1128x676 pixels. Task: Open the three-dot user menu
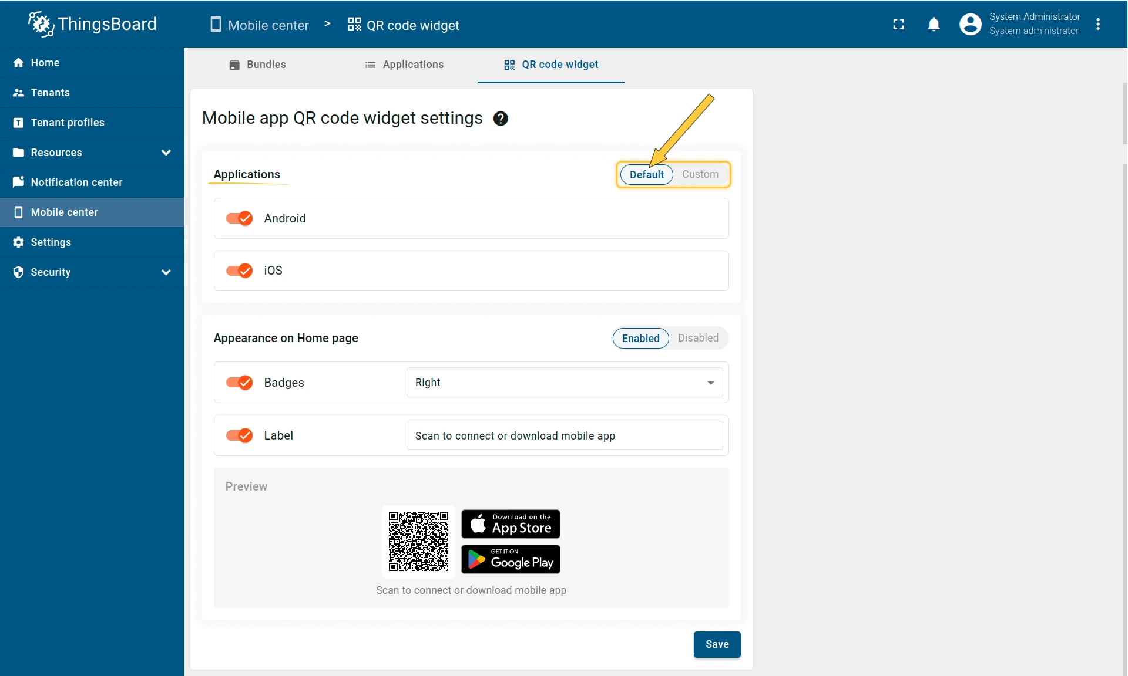(1098, 24)
